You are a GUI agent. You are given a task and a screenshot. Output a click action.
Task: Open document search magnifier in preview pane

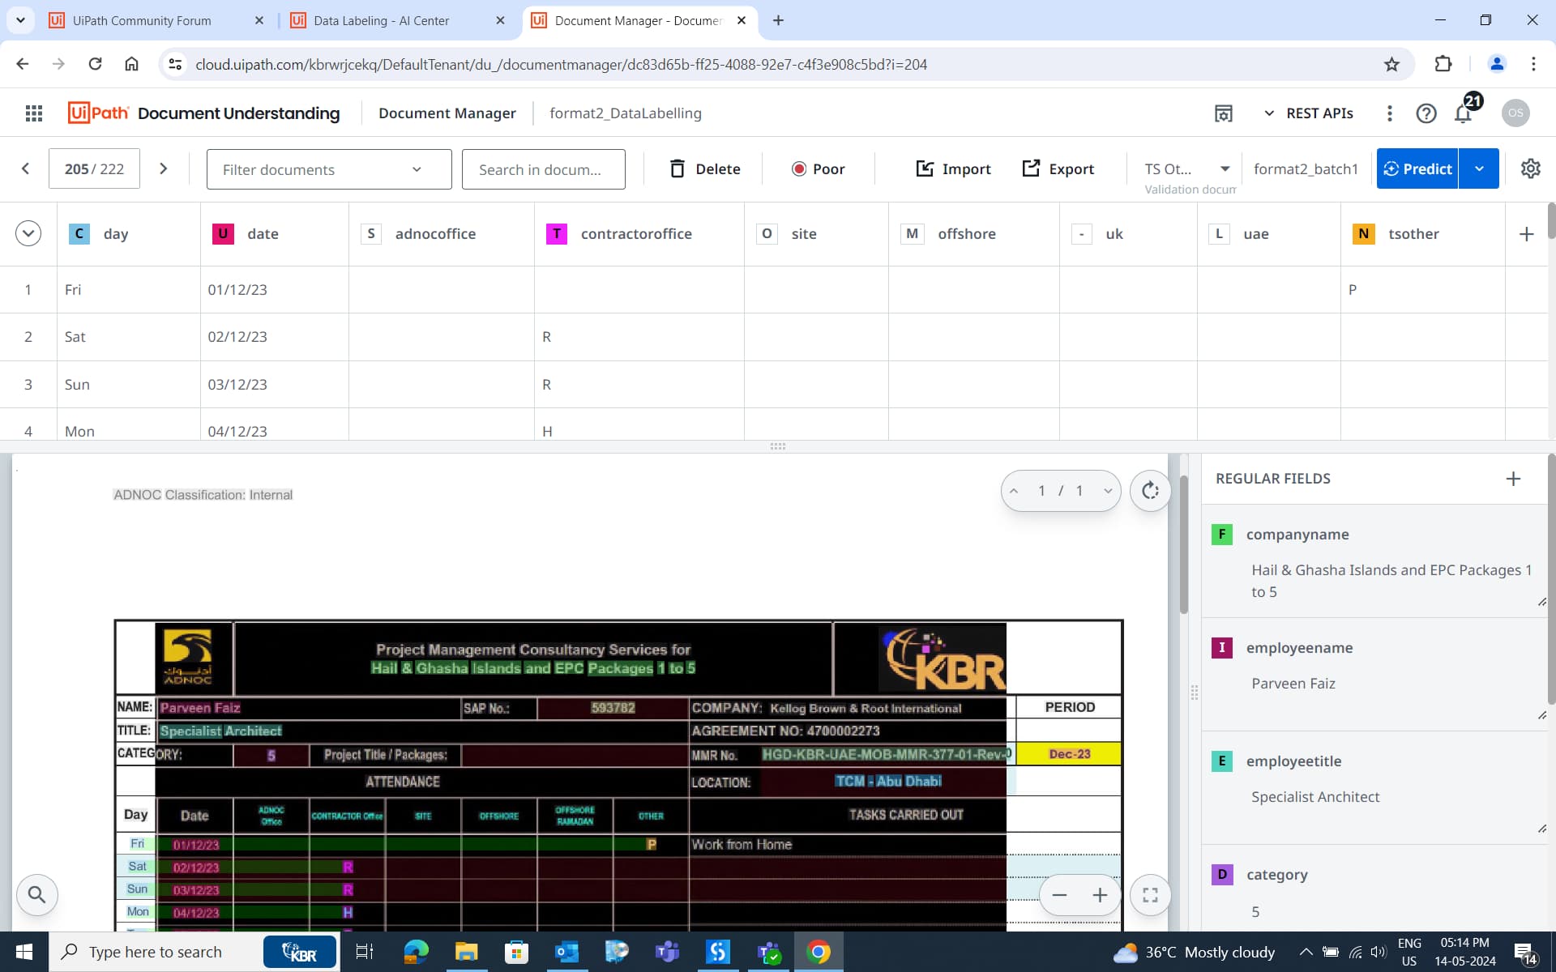click(x=37, y=894)
